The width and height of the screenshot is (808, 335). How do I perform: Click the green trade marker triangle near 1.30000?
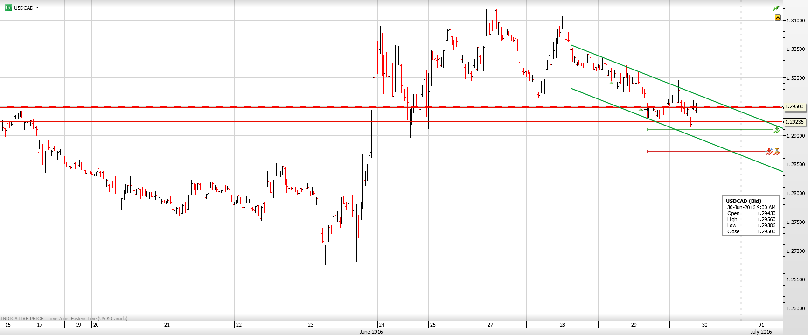pos(611,84)
